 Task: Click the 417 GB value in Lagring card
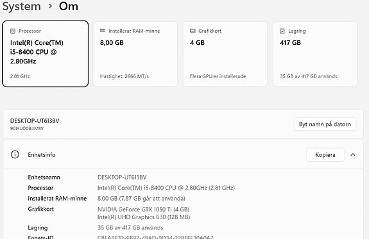[x=291, y=42]
